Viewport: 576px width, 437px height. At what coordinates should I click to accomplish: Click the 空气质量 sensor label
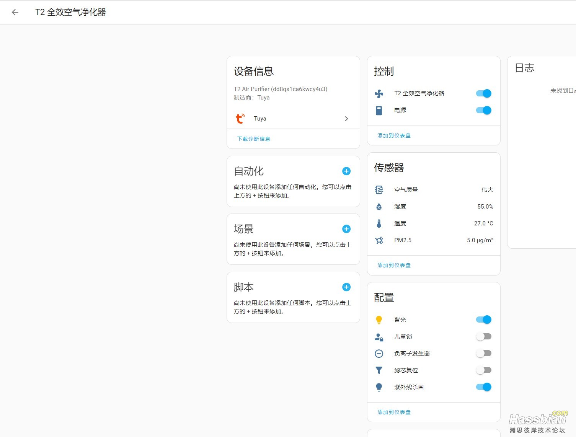point(406,190)
